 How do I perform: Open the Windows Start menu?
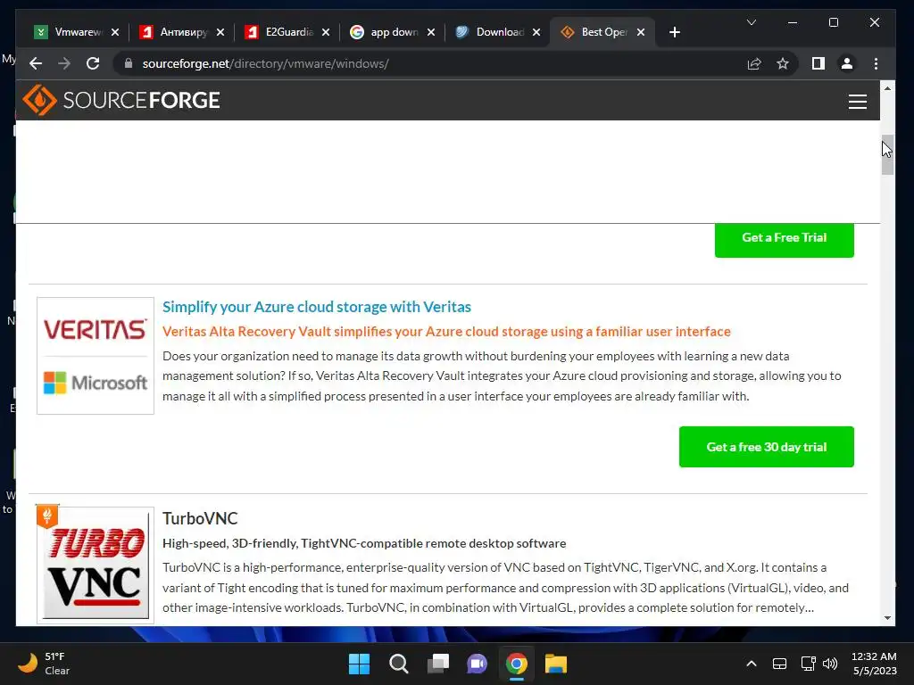(359, 664)
